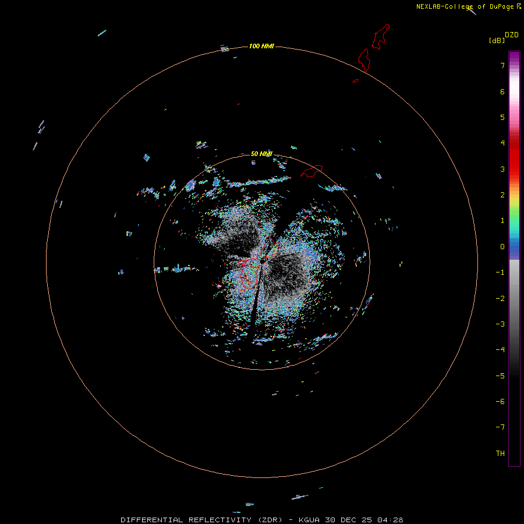This screenshot has width=524, height=524.
Task: Click the -4 value on the color scale
Action: (x=500, y=350)
